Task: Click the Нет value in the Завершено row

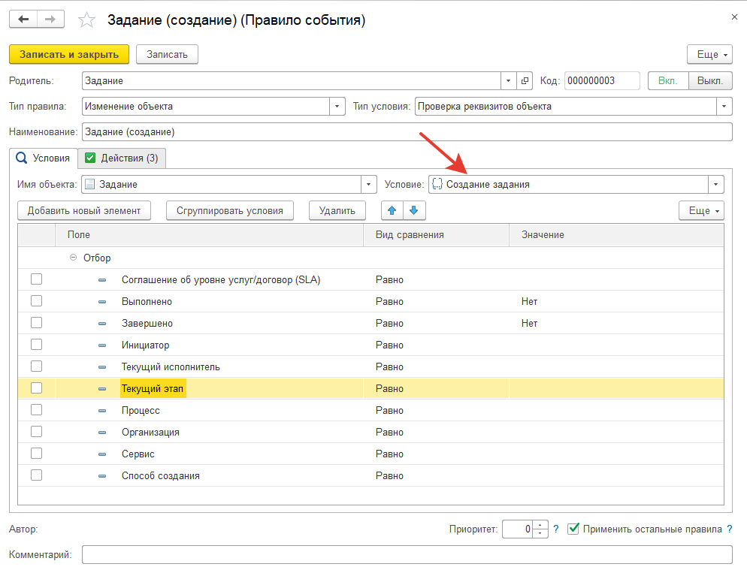Action: [x=529, y=324]
